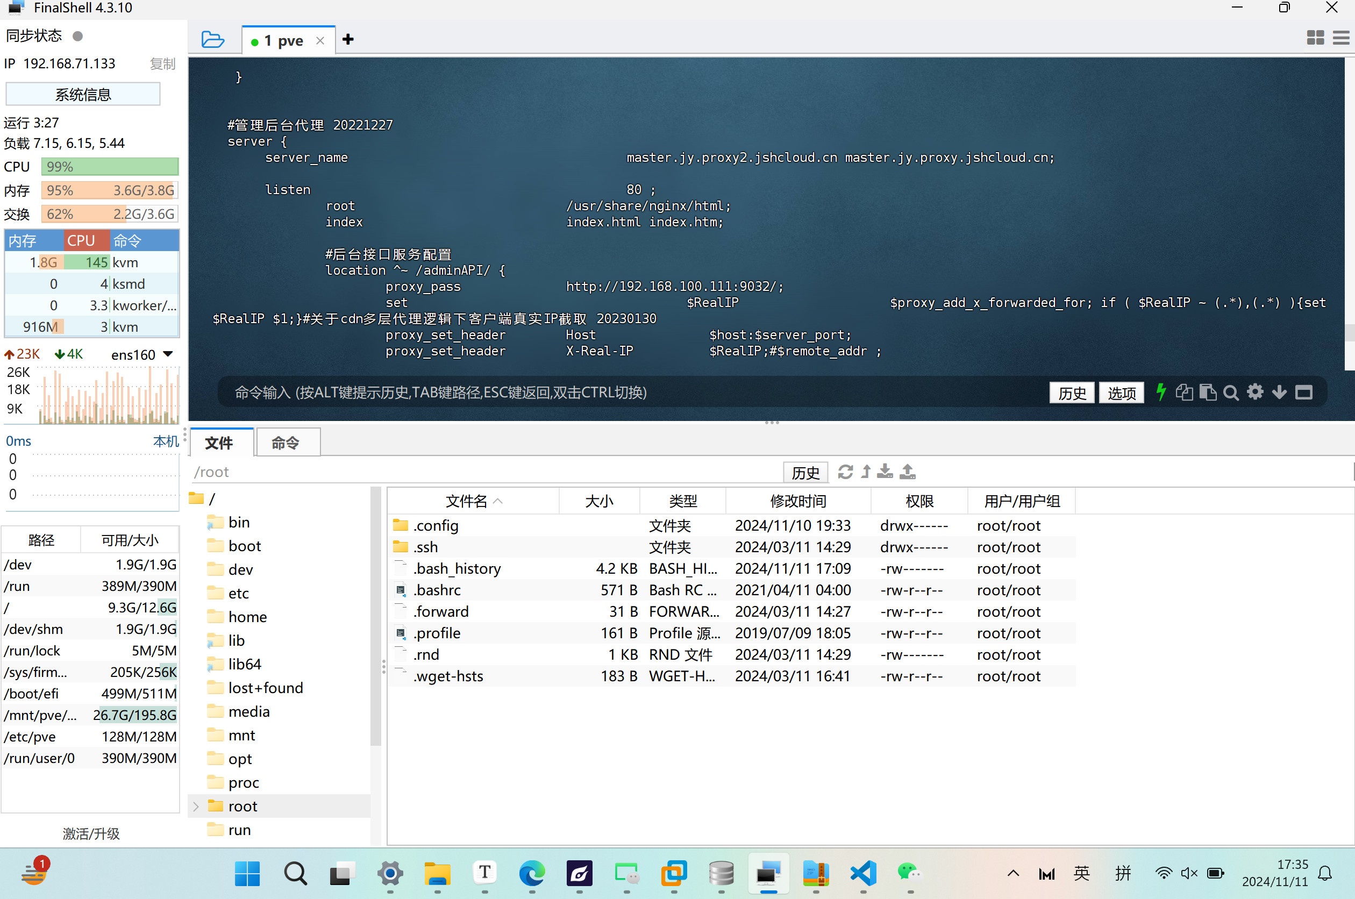Open command history button in terminal
Image resolution: width=1355 pixels, height=899 pixels.
1072,393
